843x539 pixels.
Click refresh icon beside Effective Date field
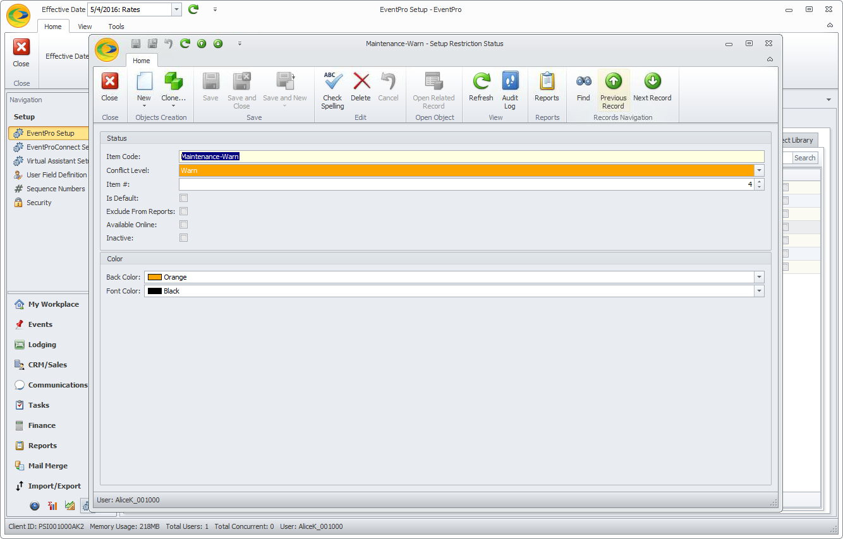193,9
